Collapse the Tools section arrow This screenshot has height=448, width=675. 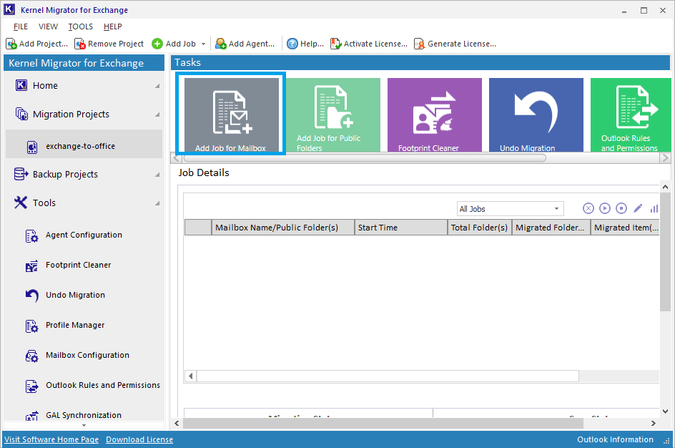point(157,203)
